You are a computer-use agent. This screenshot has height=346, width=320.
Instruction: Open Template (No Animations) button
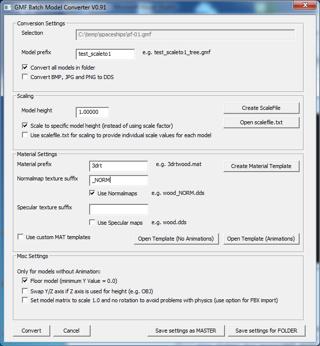tap(176, 239)
